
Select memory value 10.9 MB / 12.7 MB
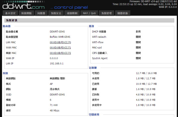pyautogui.click(x=146, y=84)
